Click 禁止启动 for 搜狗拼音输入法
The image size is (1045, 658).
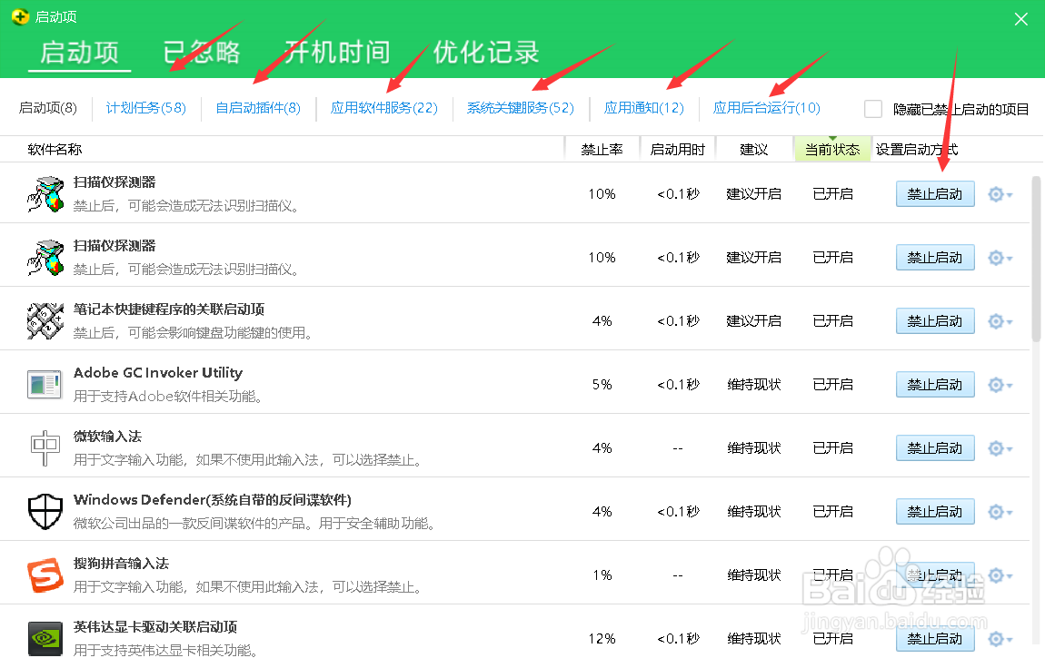pyautogui.click(x=935, y=575)
